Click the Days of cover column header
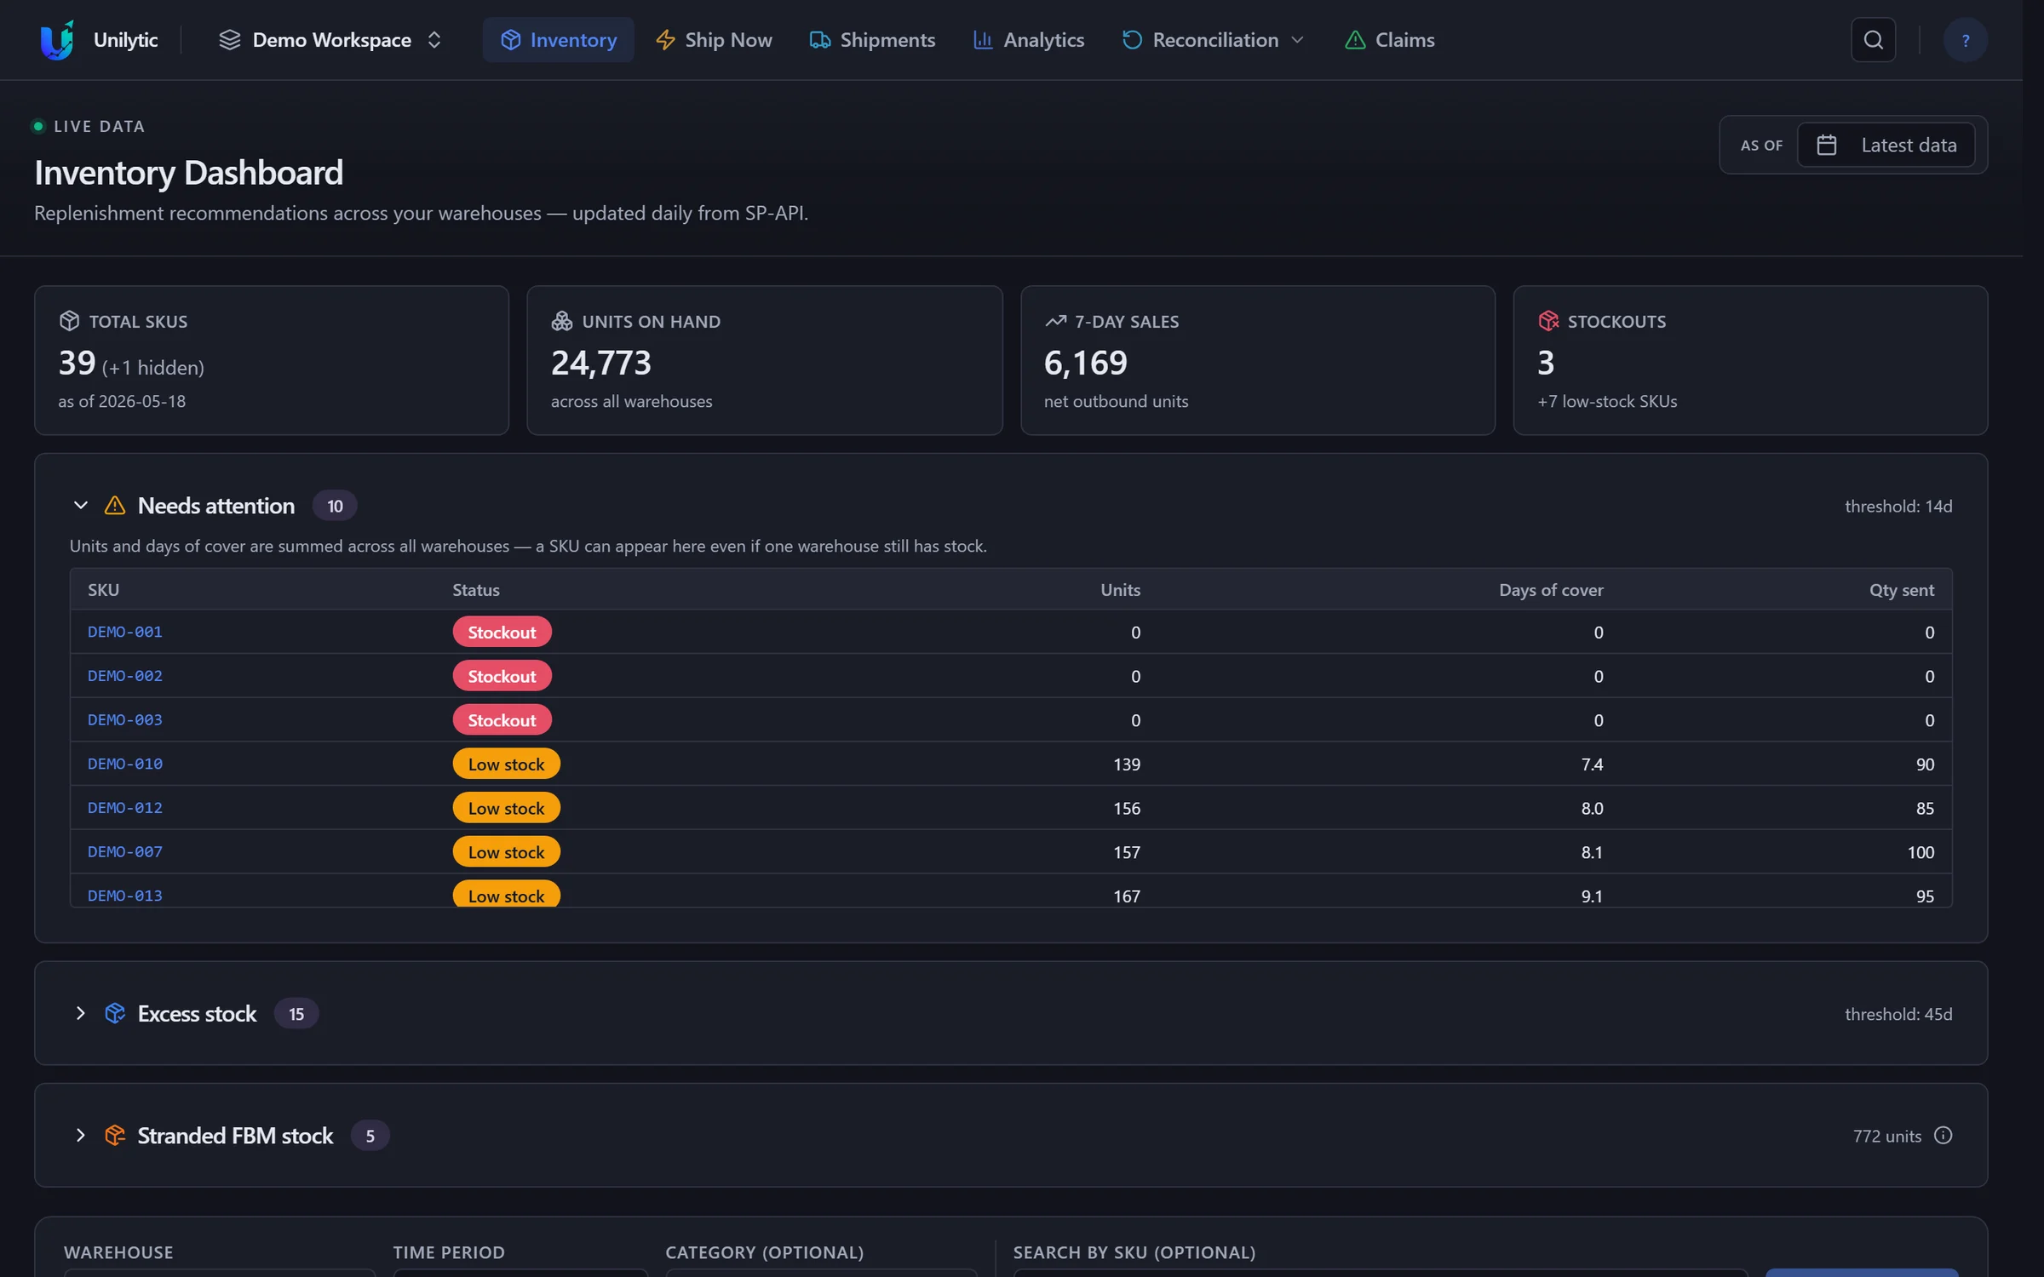This screenshot has width=2044, height=1277. coord(1551,589)
